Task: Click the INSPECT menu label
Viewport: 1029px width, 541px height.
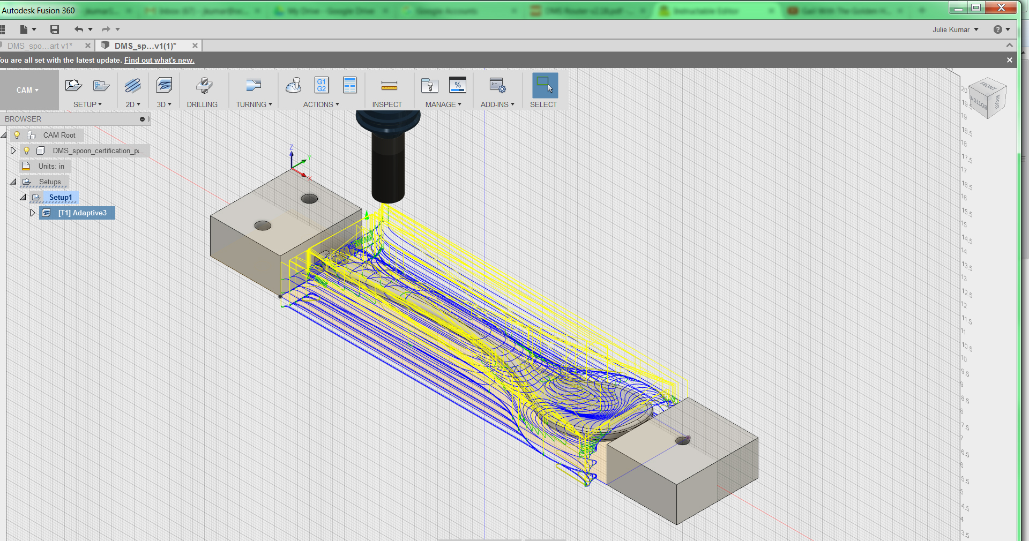Action: (x=387, y=104)
